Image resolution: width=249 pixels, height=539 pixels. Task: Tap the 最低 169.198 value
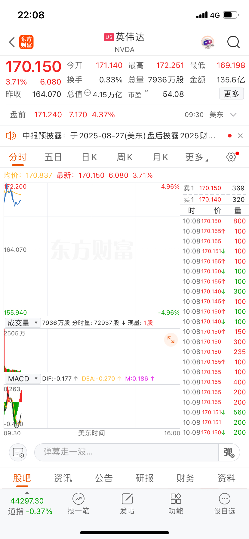coord(231,65)
